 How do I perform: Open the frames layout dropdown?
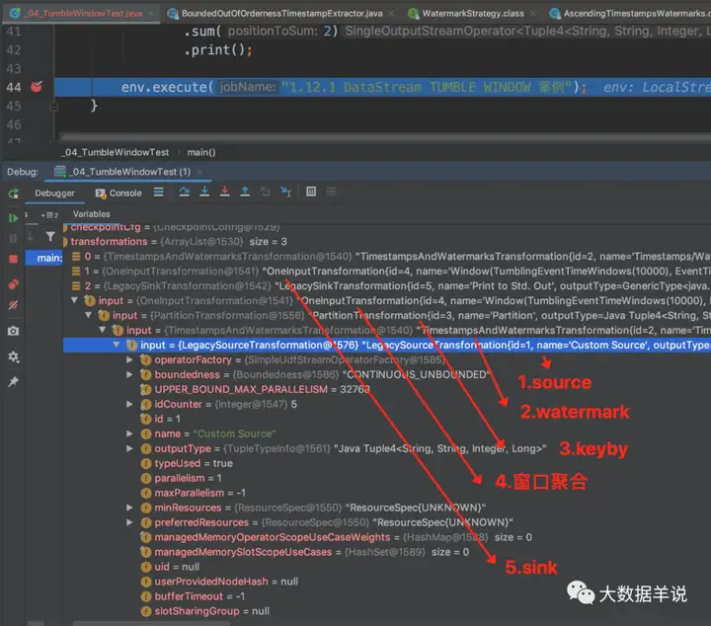(50, 215)
